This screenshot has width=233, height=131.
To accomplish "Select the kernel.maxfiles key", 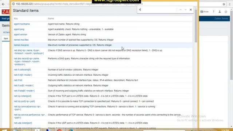I will [x=21, y=40].
